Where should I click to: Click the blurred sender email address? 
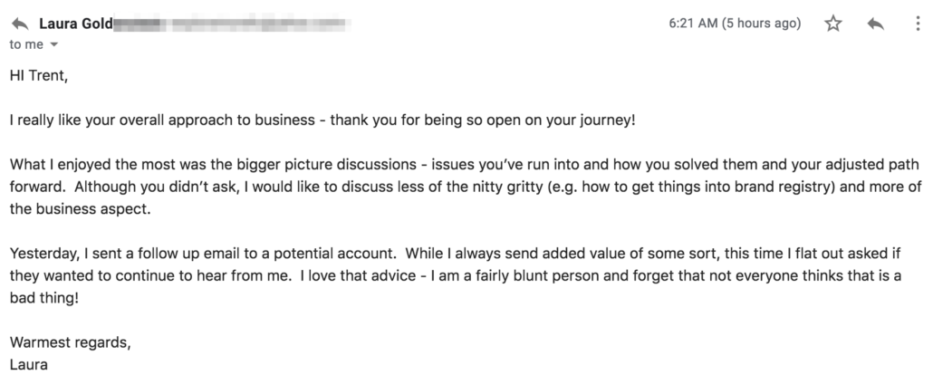[x=232, y=24]
